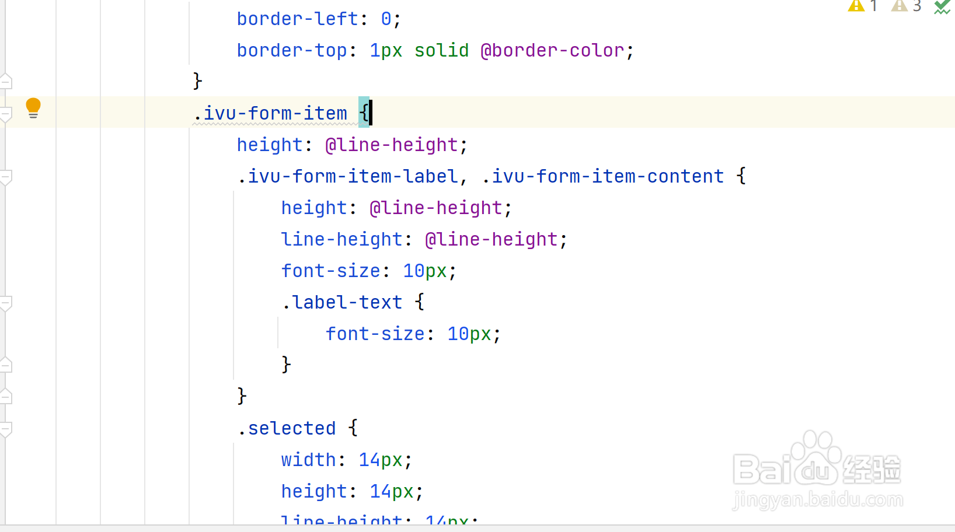The height and width of the screenshot is (532, 955).
Task: Collapse the .ivu-form-item-label block fold marker
Action: tap(6, 177)
